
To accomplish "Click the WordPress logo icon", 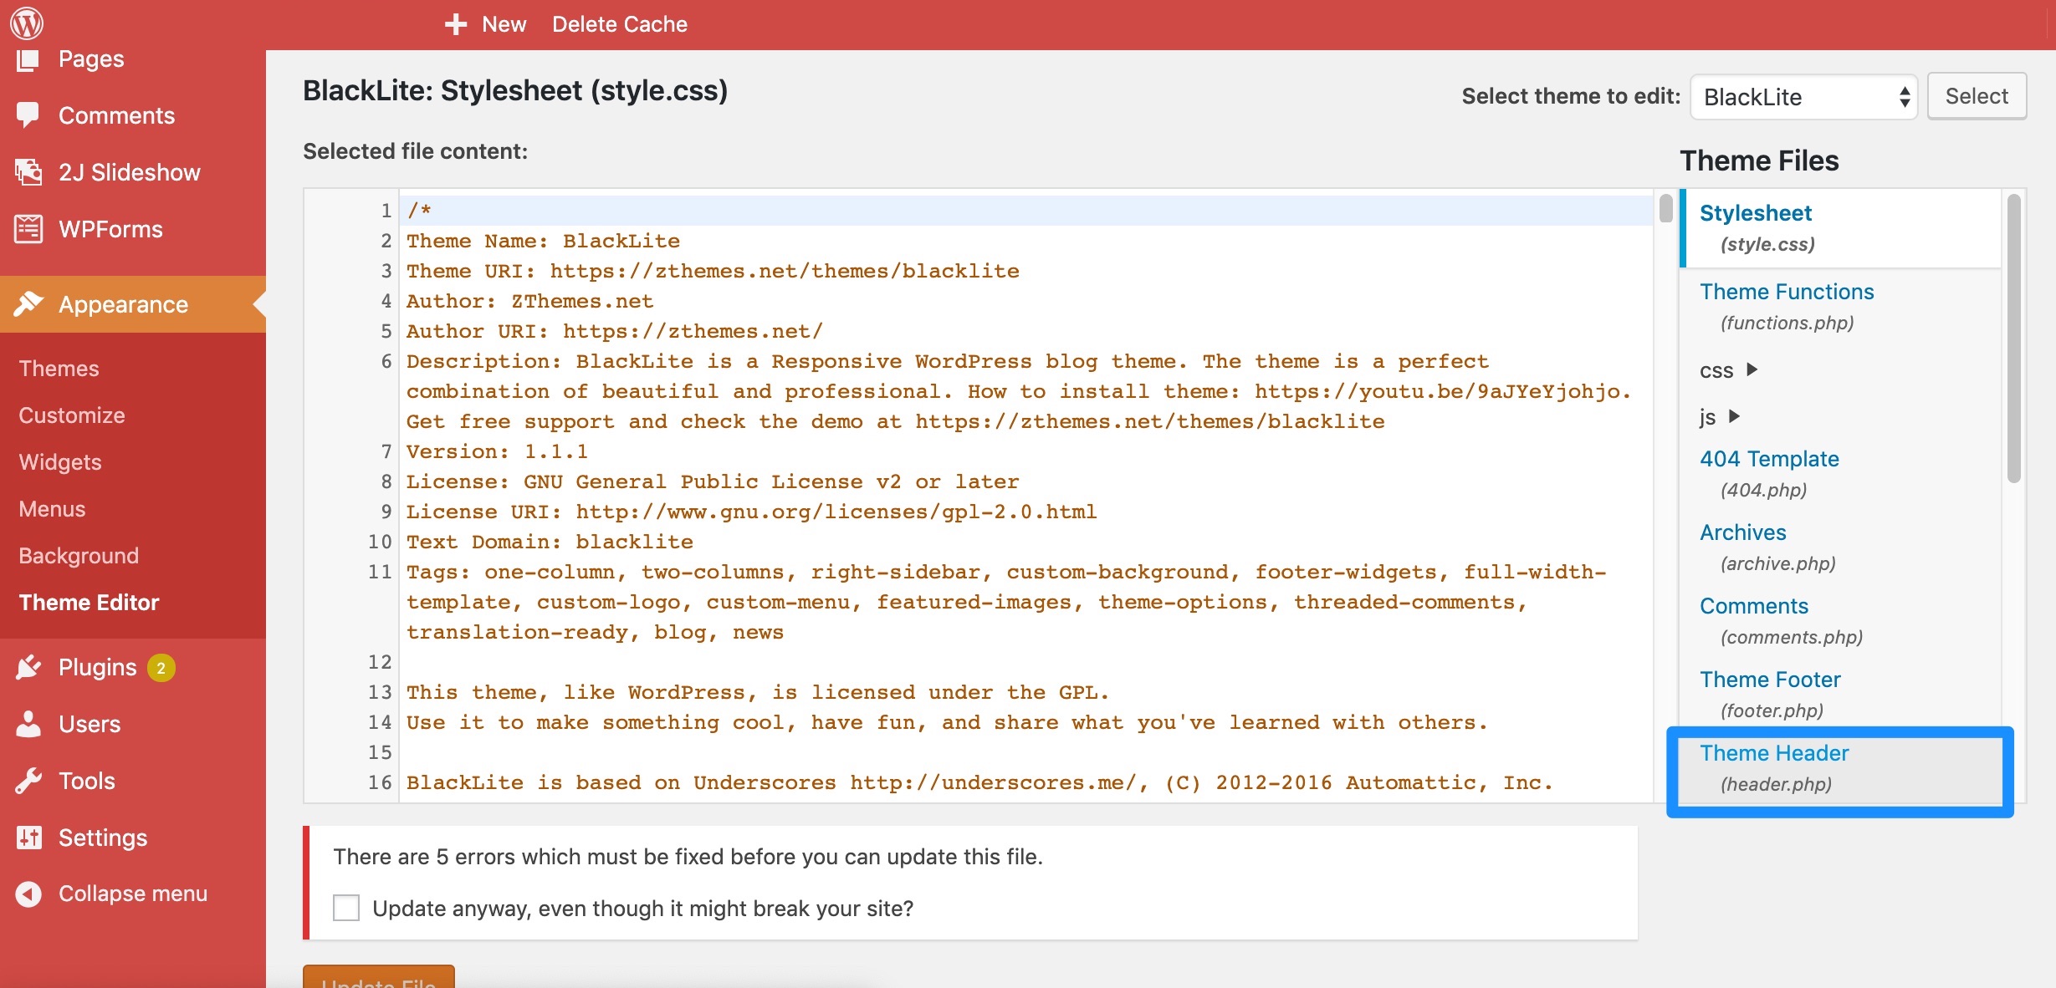I will click(x=27, y=23).
